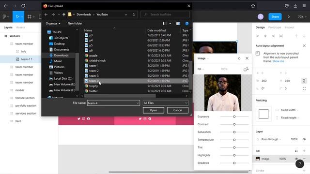Viewport: 310px width, 174px height.
Task: Adjust the Saturation slider handle
Action: tap(234, 132)
